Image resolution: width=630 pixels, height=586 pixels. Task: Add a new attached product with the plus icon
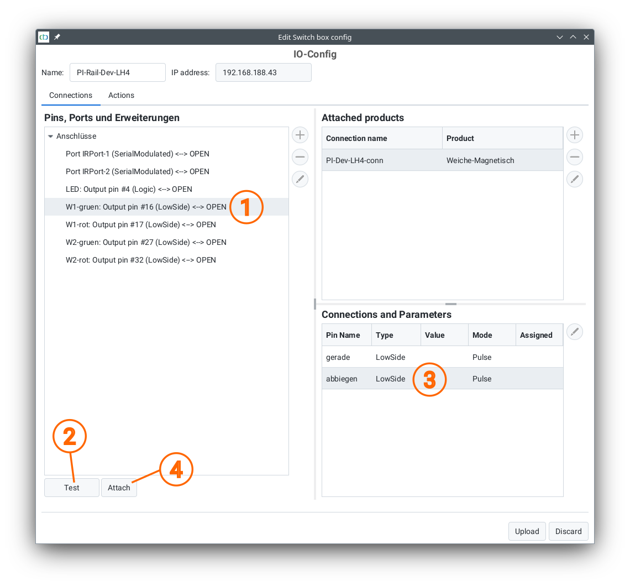tap(575, 135)
